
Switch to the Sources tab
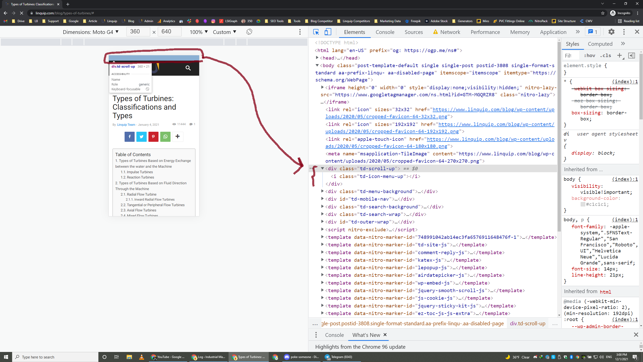414,32
